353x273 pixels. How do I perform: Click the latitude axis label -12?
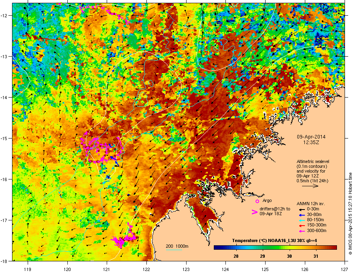click(x=4, y=16)
